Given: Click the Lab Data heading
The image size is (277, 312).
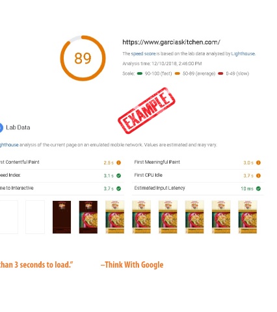Looking at the screenshot, I should point(18,127).
